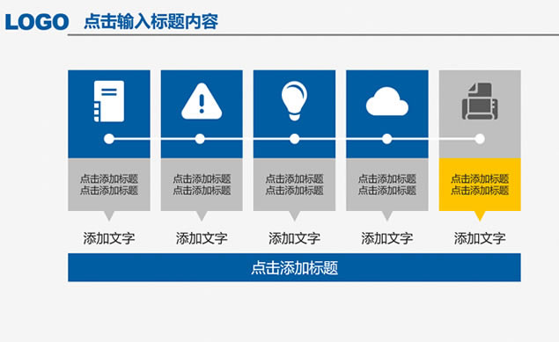The image size is (559, 342).
Task: Click the light bulb icon
Action: point(294,101)
